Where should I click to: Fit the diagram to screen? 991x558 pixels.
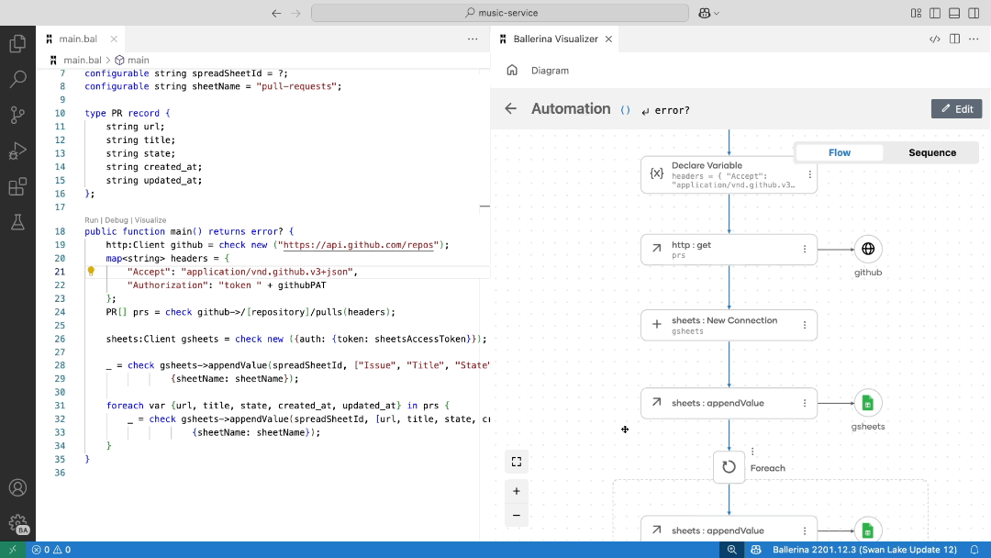[x=517, y=462]
